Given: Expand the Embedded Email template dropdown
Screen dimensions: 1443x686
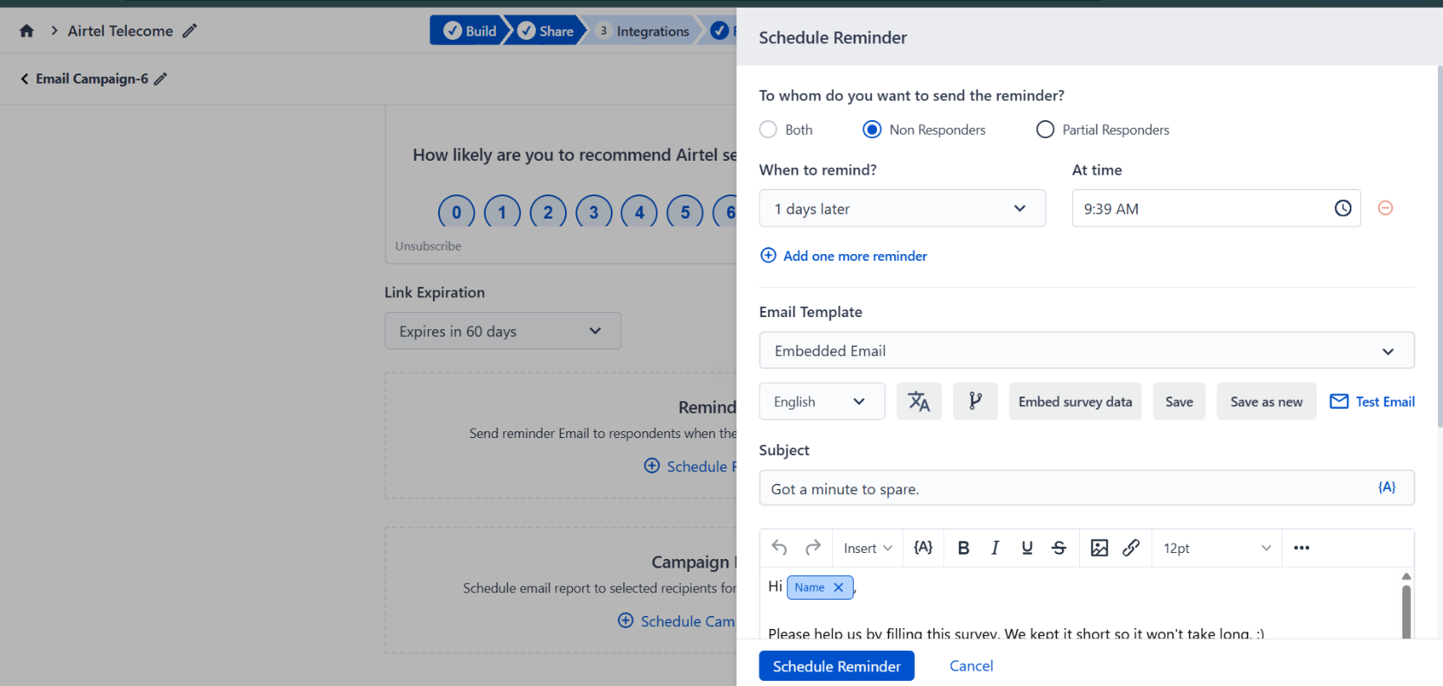Looking at the screenshot, I should 1085,351.
